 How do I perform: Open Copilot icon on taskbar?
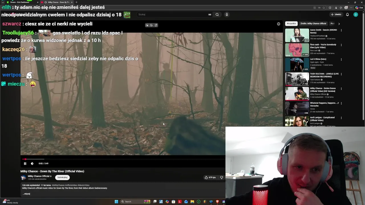click(167, 202)
